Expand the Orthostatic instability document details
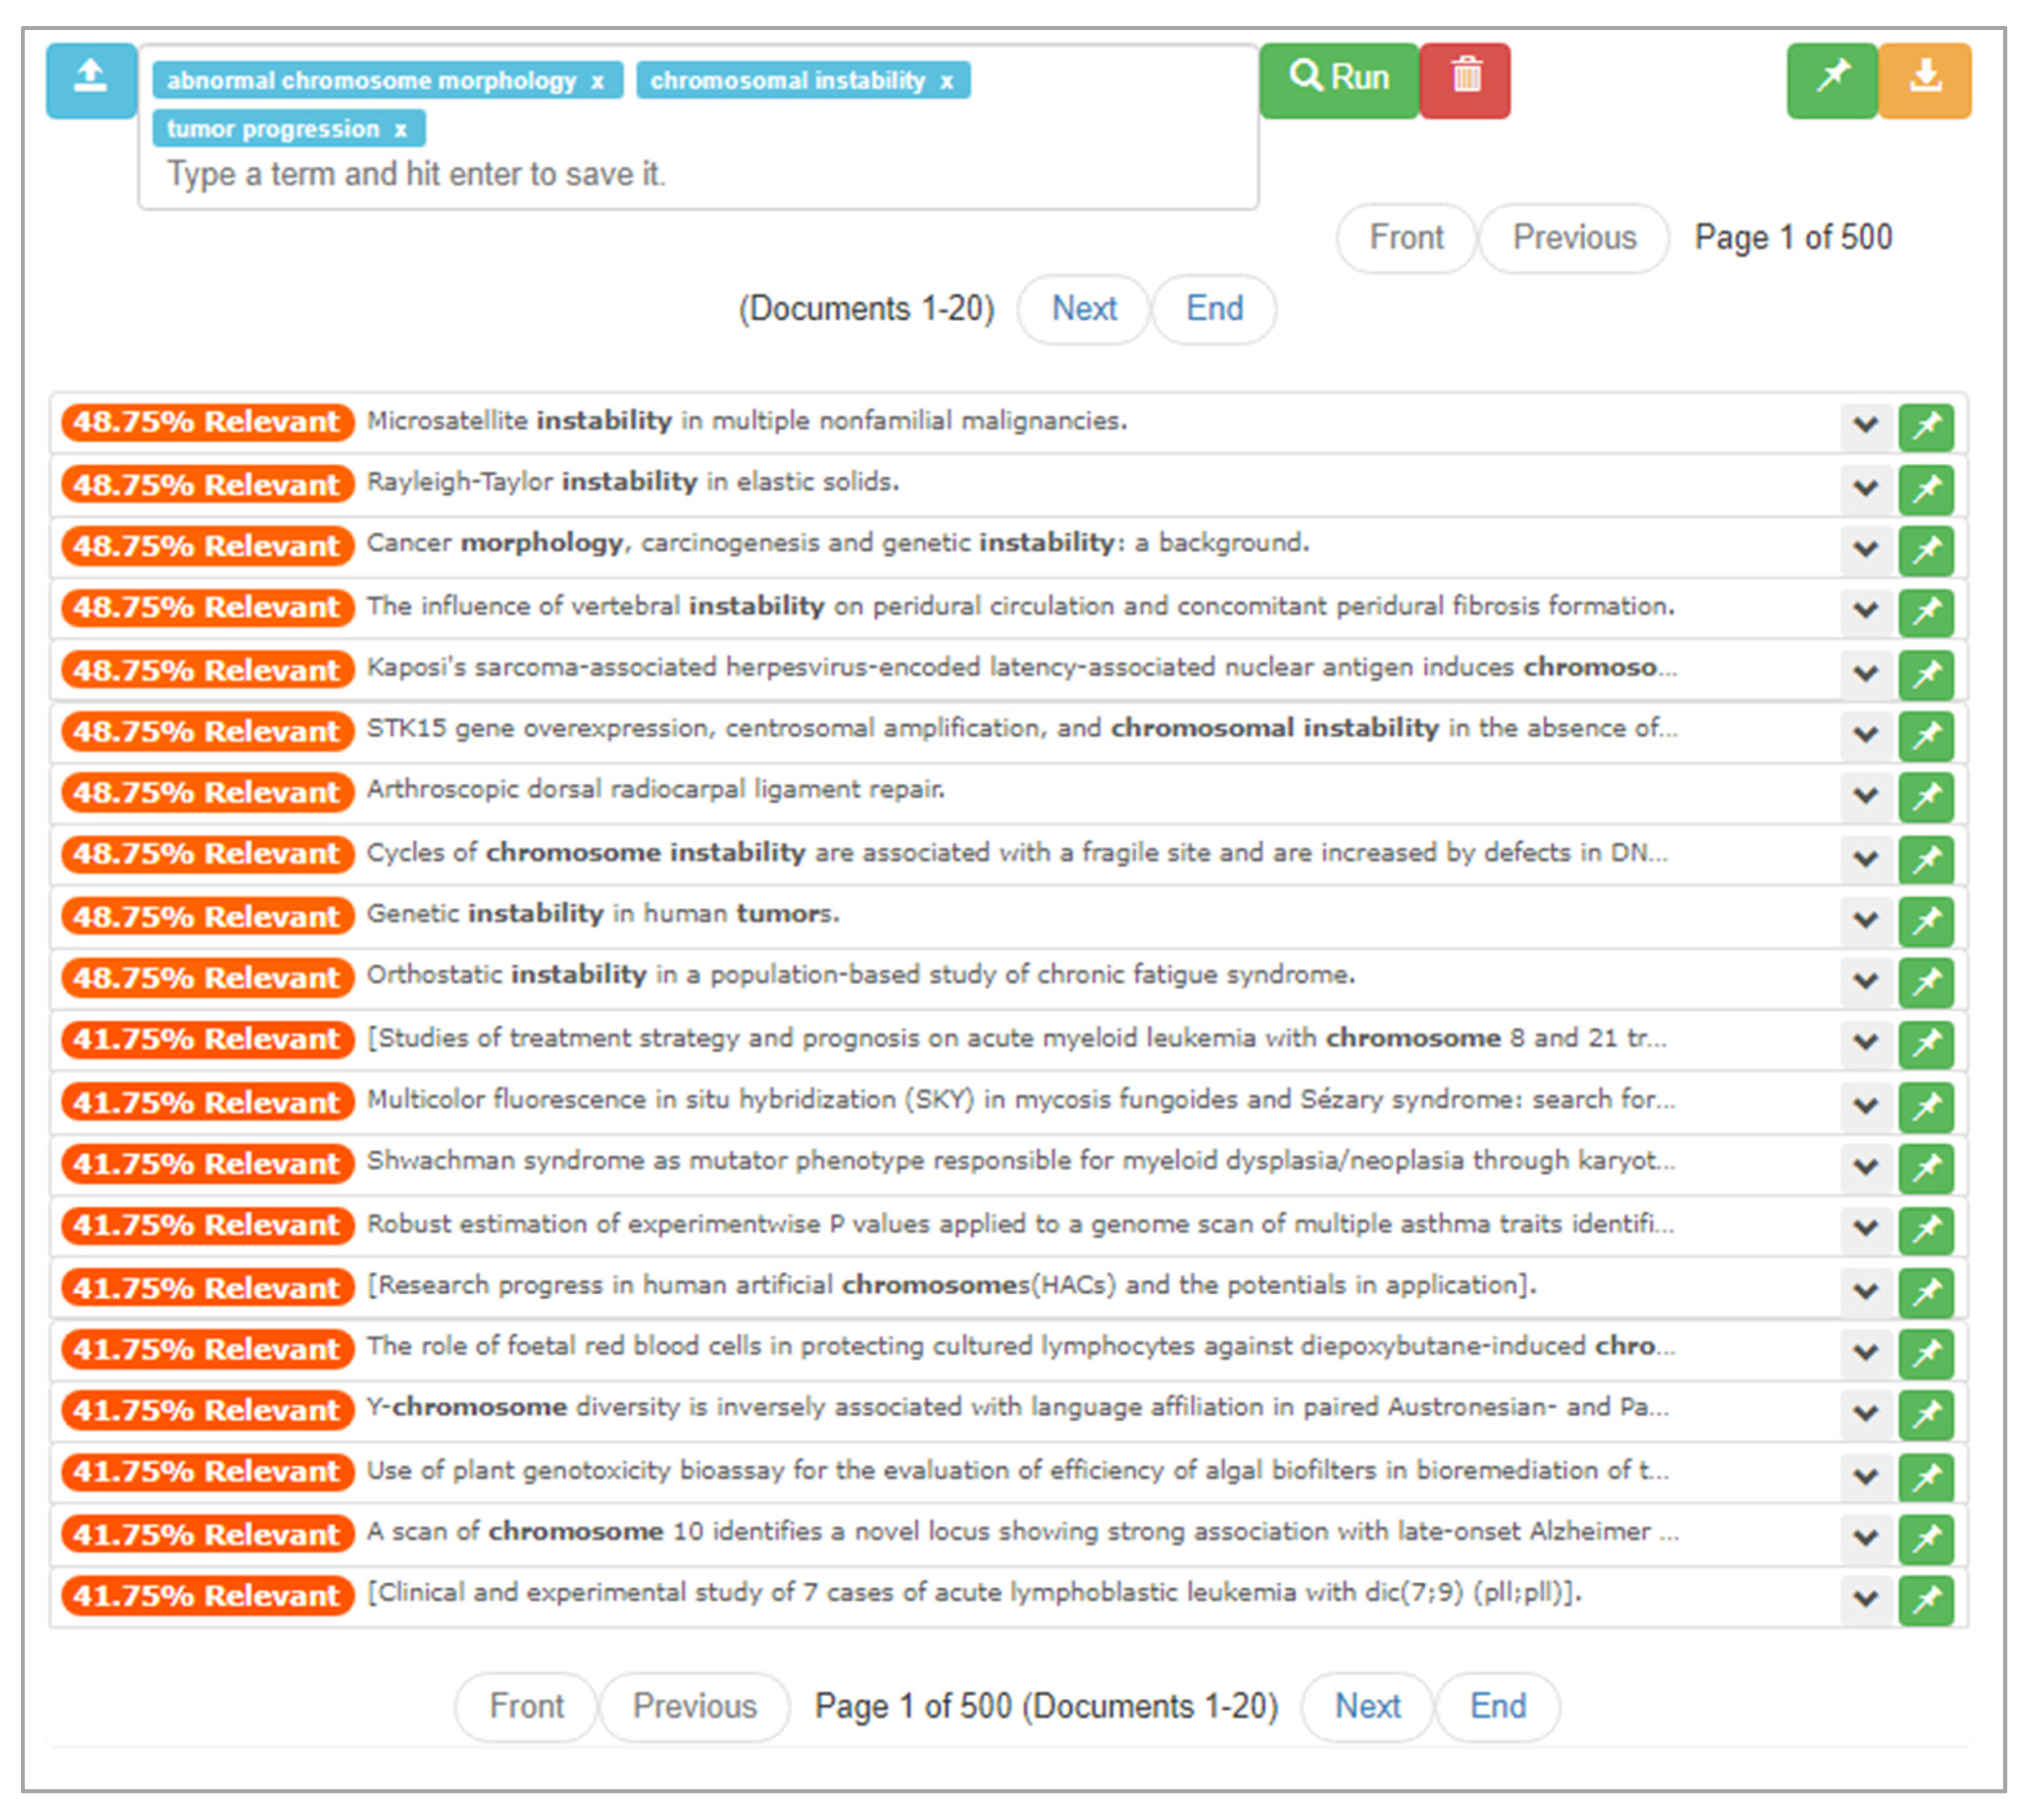The height and width of the screenshot is (1814, 2044). tap(1865, 982)
